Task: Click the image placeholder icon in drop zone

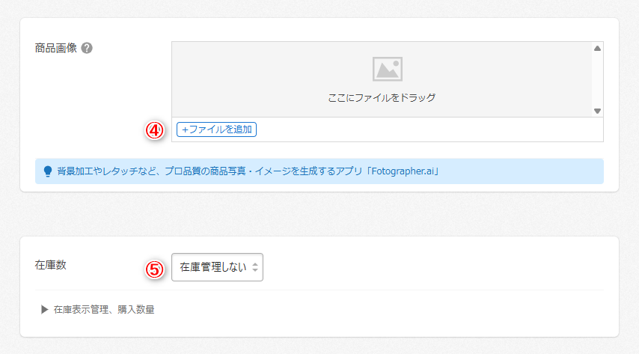Action: (x=388, y=69)
